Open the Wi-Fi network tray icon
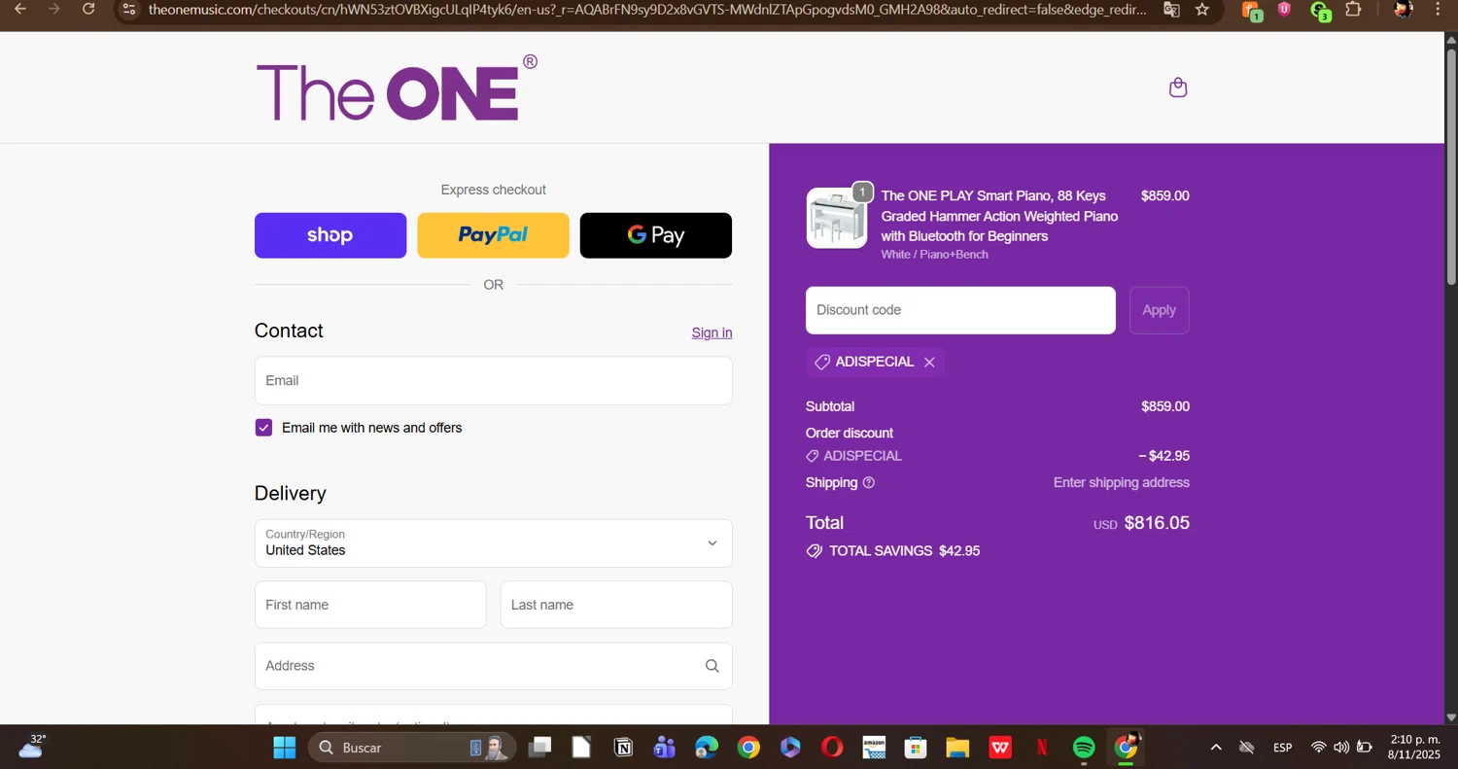 click(x=1318, y=748)
